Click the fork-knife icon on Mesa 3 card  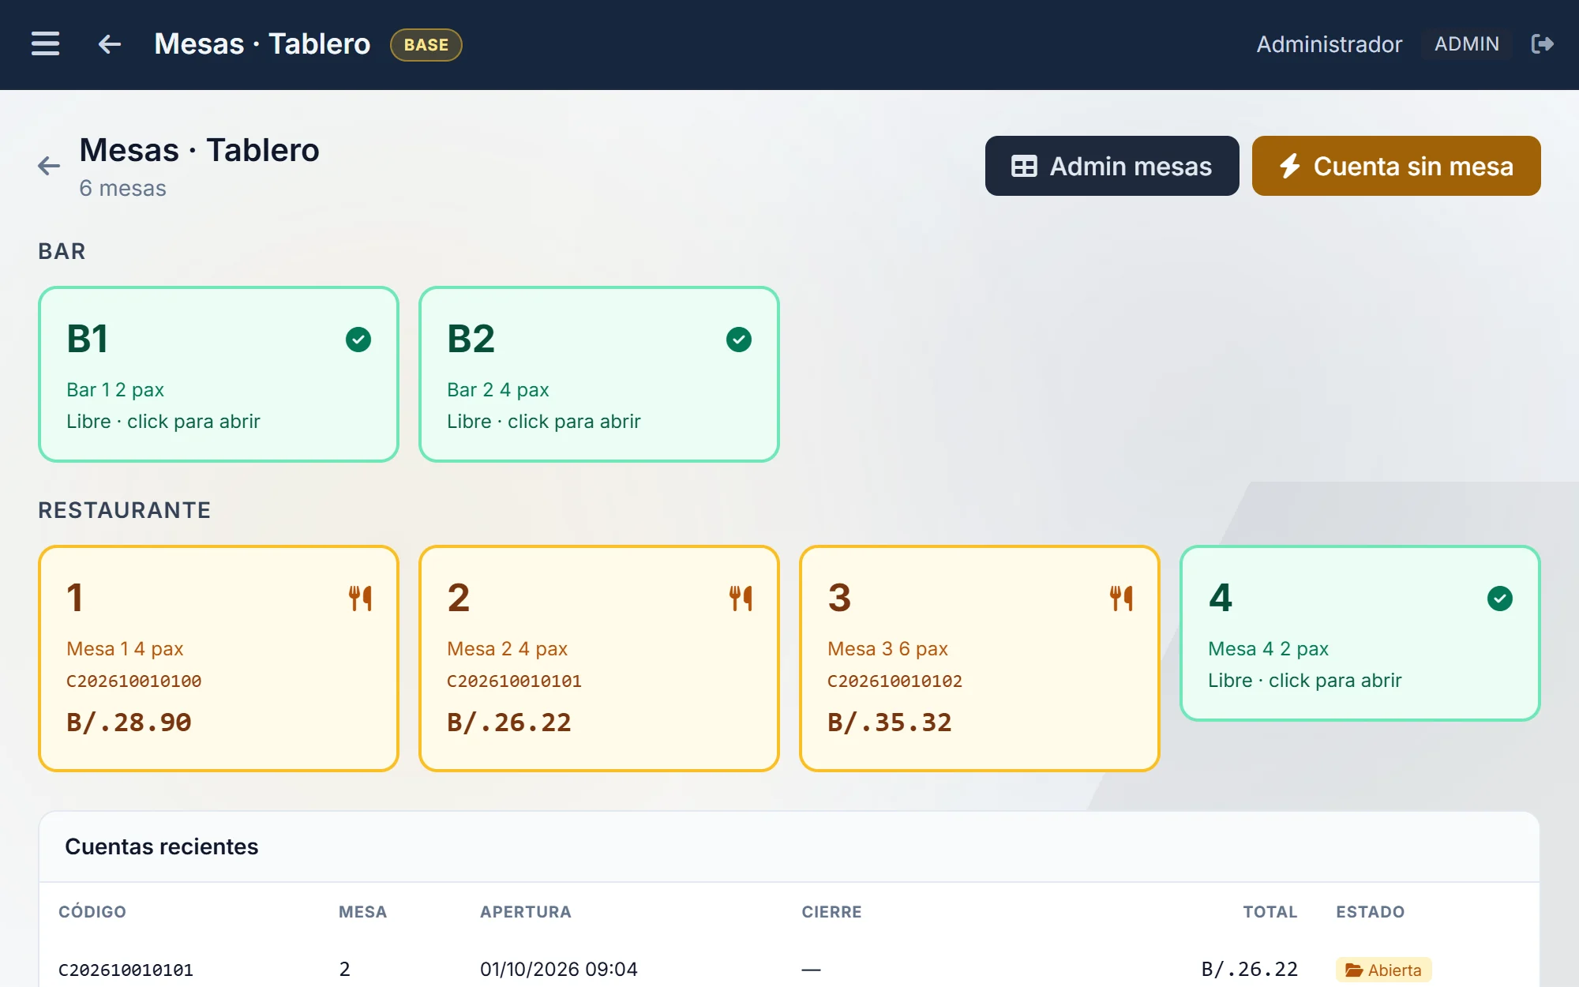[x=1121, y=599]
